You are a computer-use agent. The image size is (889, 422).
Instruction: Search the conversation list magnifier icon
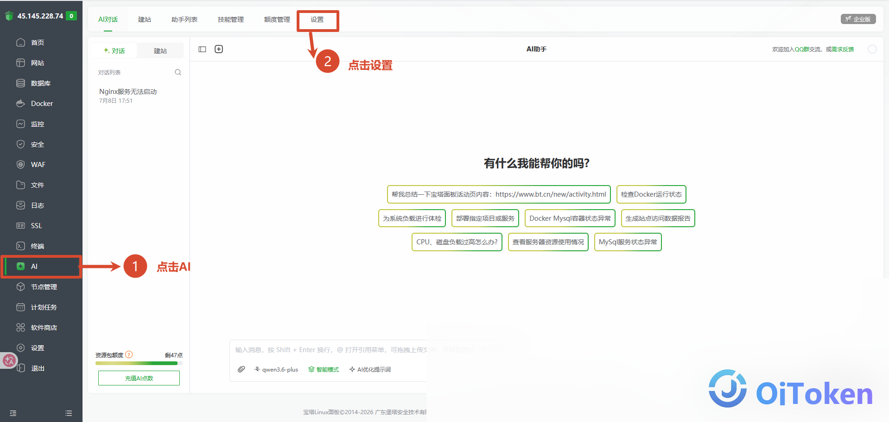coord(178,72)
